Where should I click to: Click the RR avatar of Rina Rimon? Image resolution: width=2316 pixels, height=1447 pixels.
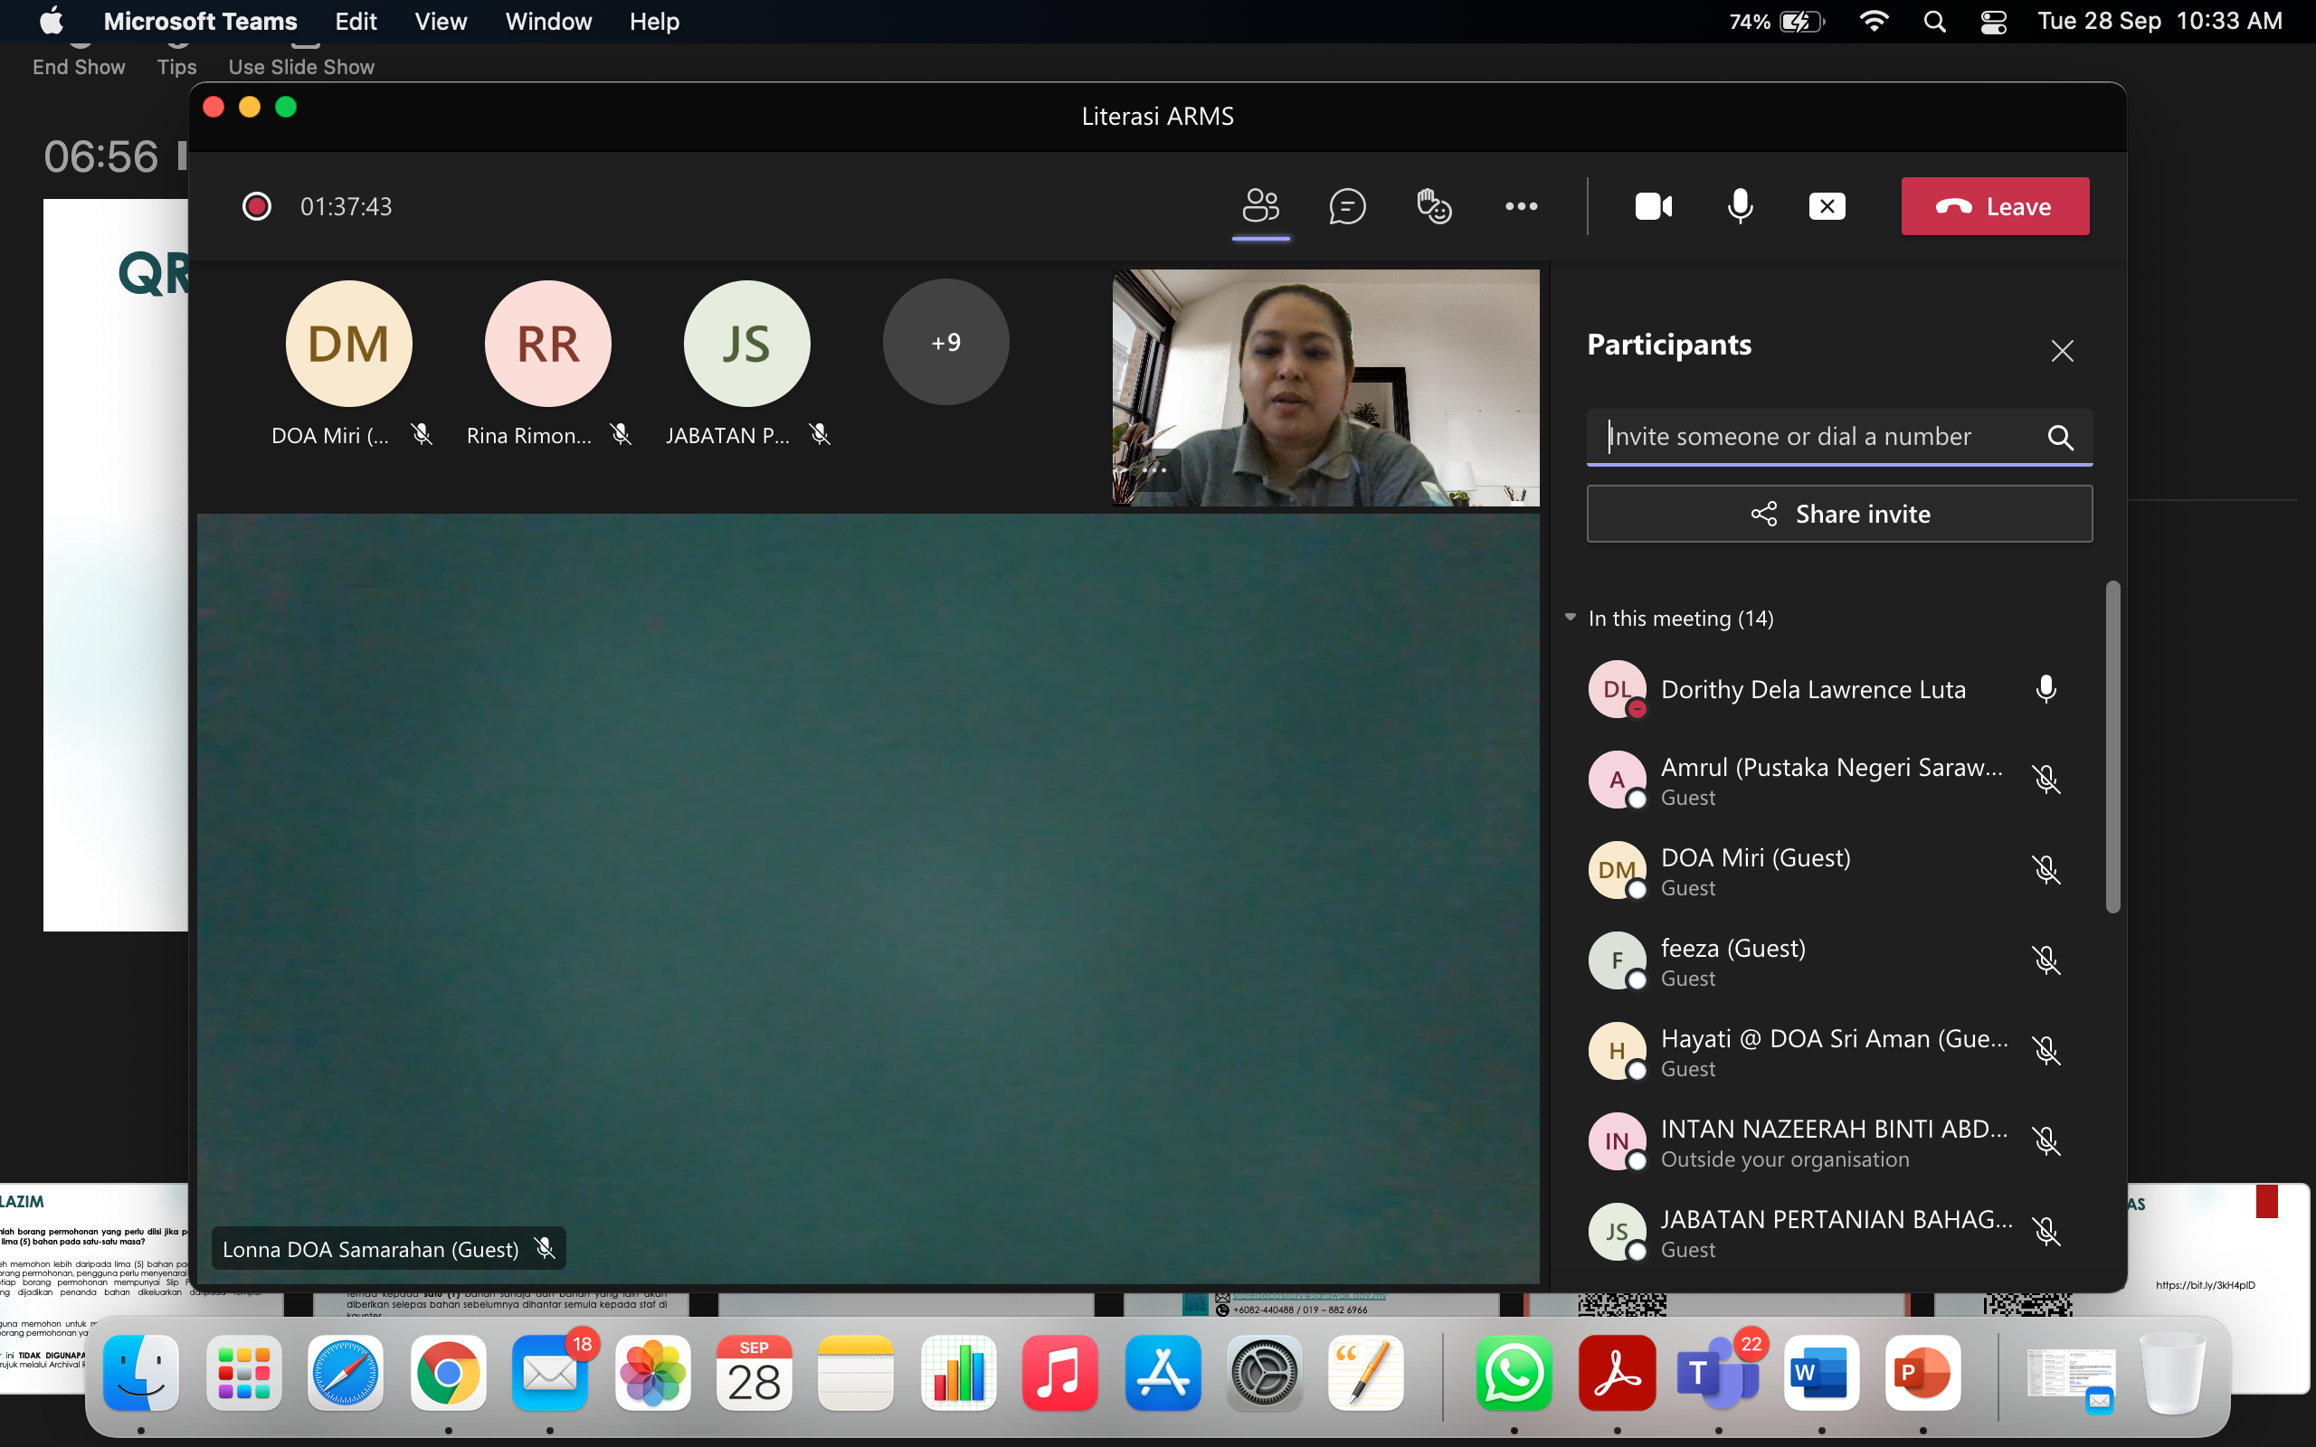click(x=547, y=343)
